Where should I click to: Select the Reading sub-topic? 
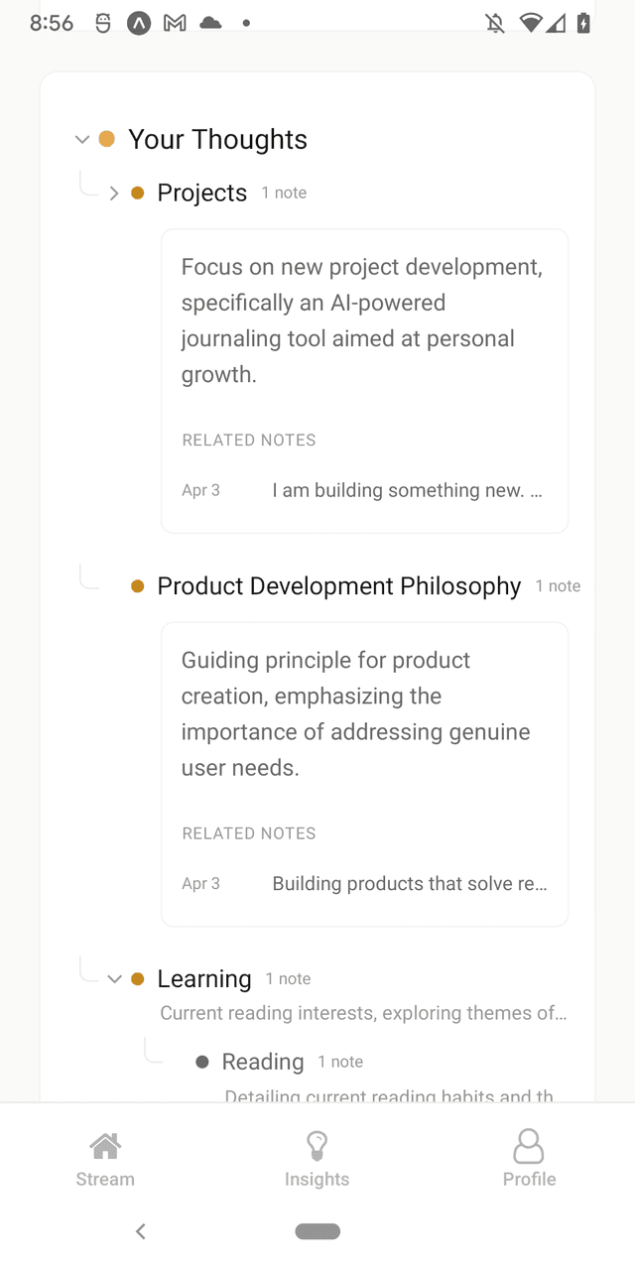(x=263, y=1062)
